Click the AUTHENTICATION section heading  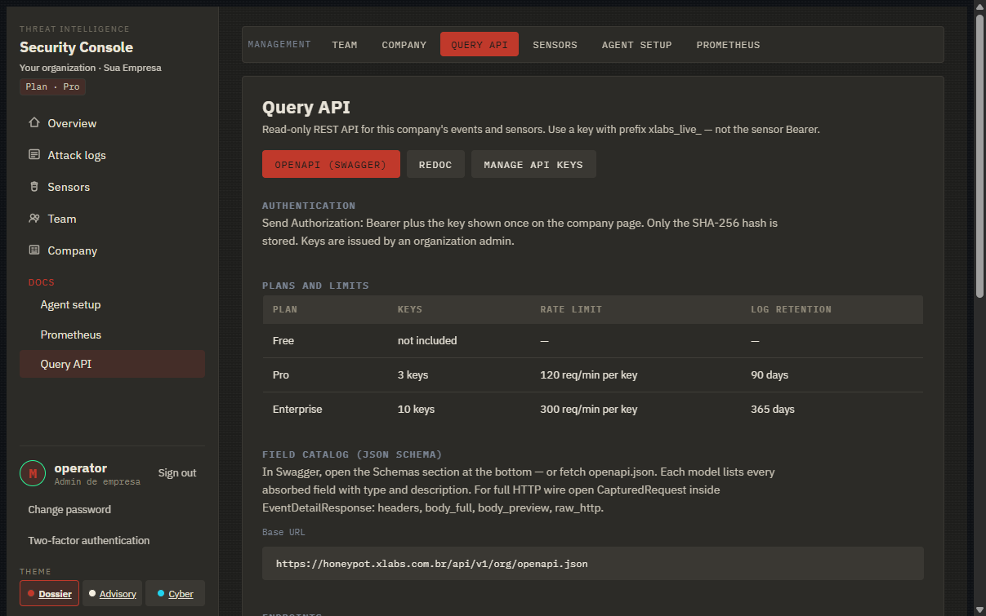click(x=309, y=206)
